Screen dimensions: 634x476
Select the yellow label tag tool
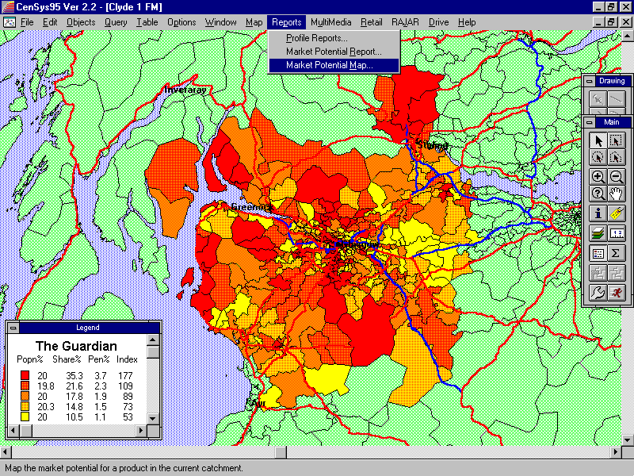coord(617,213)
